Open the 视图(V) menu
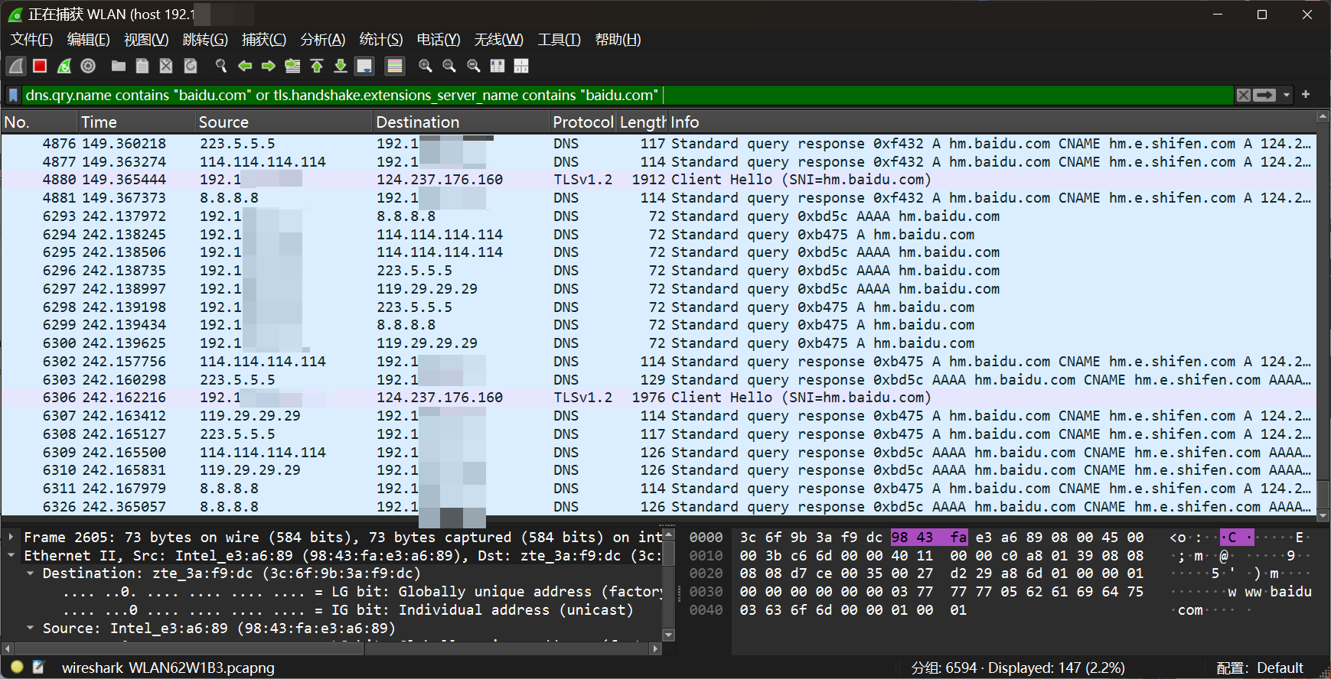1331x679 pixels. [x=145, y=40]
